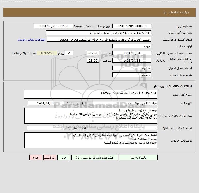The image size is (199, 193).
Task: Click the label 'ایجاد کننده درخواست:'
Action: [x=177, y=40]
